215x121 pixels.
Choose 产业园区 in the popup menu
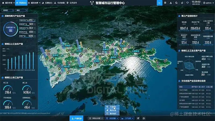pos(112,107)
